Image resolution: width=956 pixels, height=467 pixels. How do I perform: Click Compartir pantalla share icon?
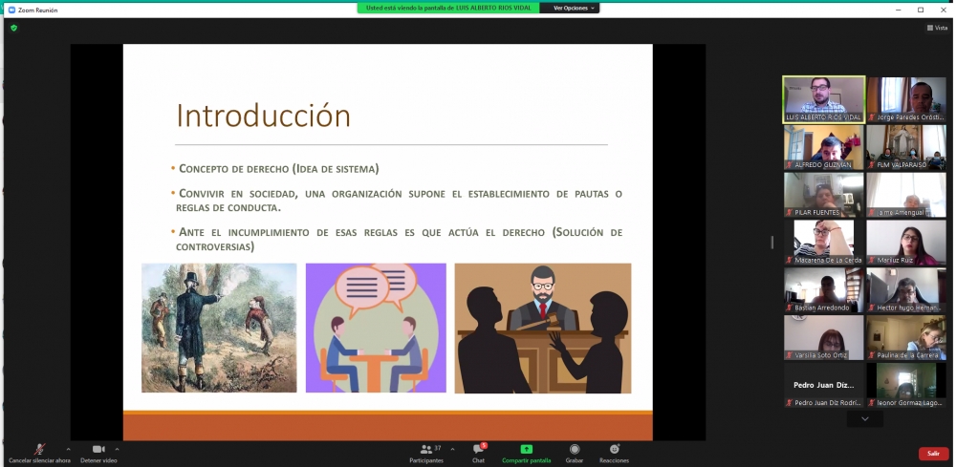(526, 449)
